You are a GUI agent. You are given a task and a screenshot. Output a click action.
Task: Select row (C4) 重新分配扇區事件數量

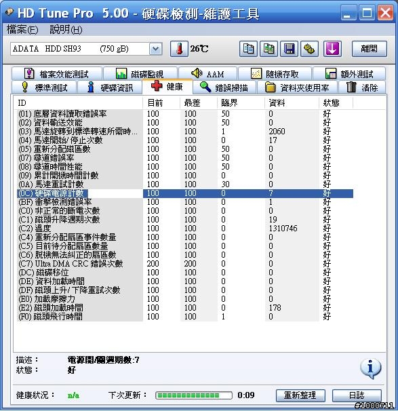(185, 237)
